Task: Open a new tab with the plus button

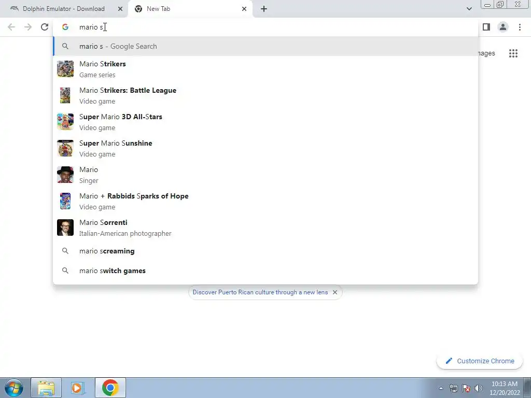Action: click(x=264, y=9)
